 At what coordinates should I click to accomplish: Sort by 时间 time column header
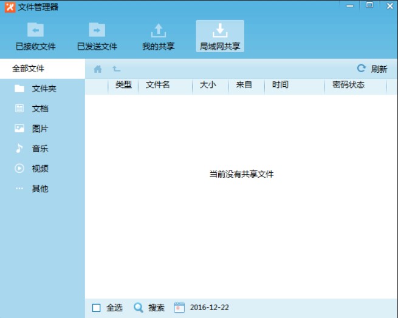click(280, 85)
